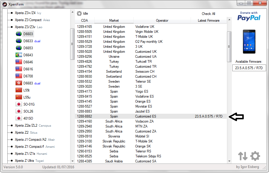The height and width of the screenshot is (180, 269).
Task: Click the settings gear icon
Action: (255, 156)
